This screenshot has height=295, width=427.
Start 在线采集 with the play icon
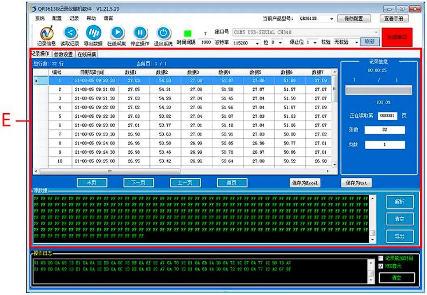(x=117, y=33)
